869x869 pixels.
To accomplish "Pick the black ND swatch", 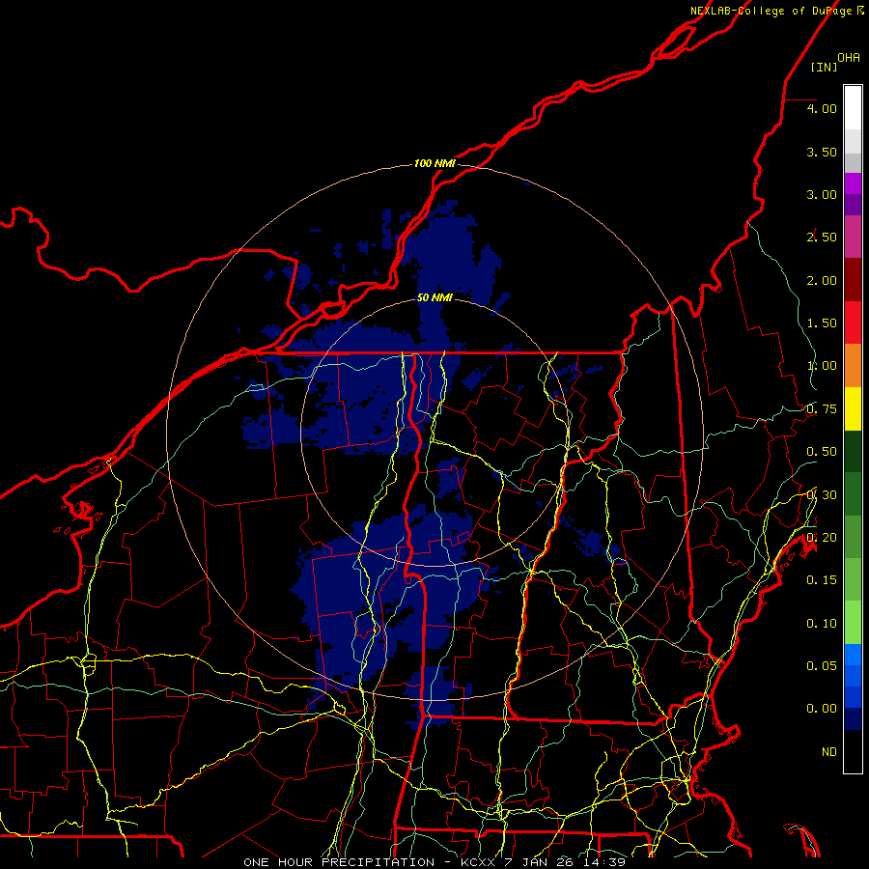I will click(x=853, y=751).
